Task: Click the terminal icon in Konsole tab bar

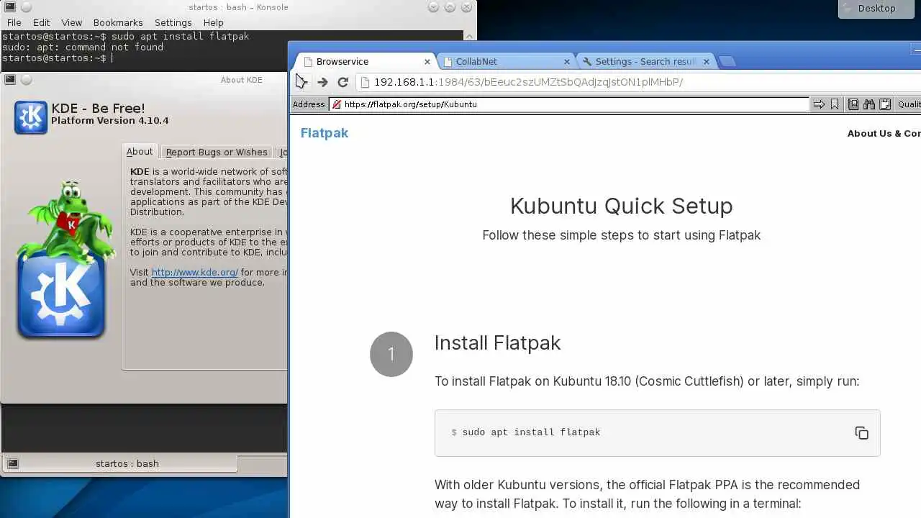Action: [x=12, y=463]
